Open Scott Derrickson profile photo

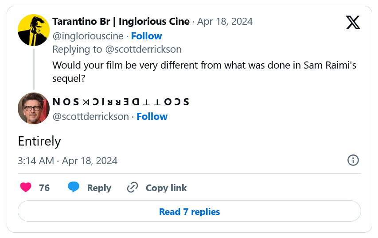[34, 108]
